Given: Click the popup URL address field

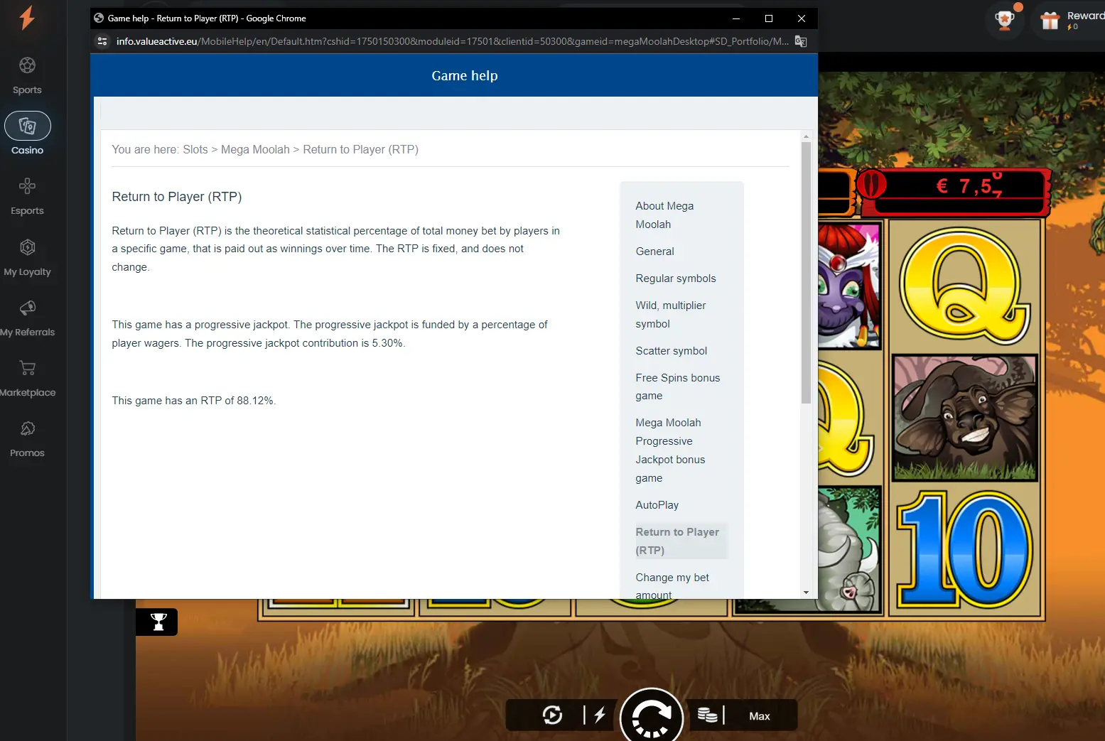Looking at the screenshot, I should point(452,41).
